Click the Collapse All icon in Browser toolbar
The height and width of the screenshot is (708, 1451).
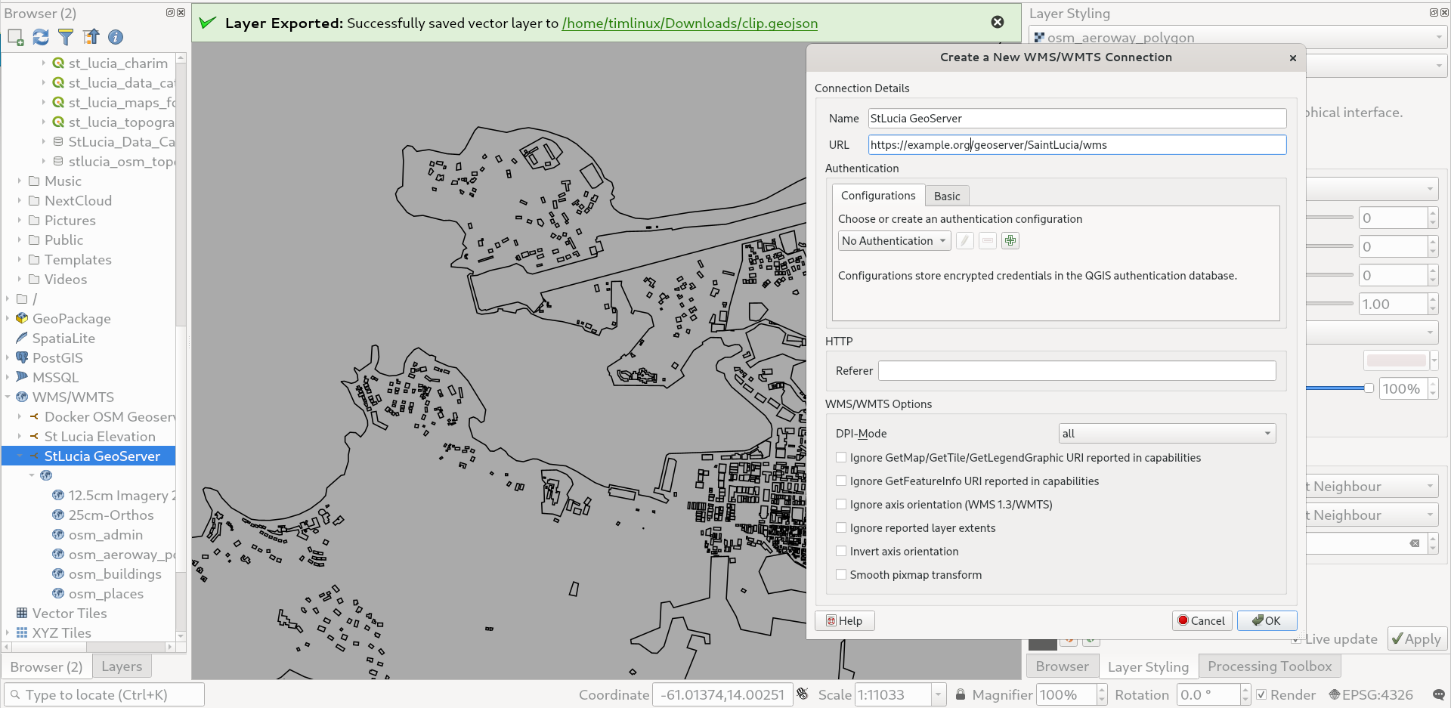[x=91, y=37]
